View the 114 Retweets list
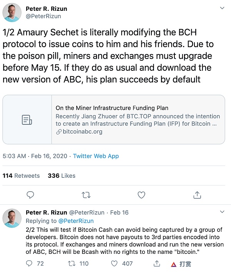231x272 pixels. coord(21,175)
